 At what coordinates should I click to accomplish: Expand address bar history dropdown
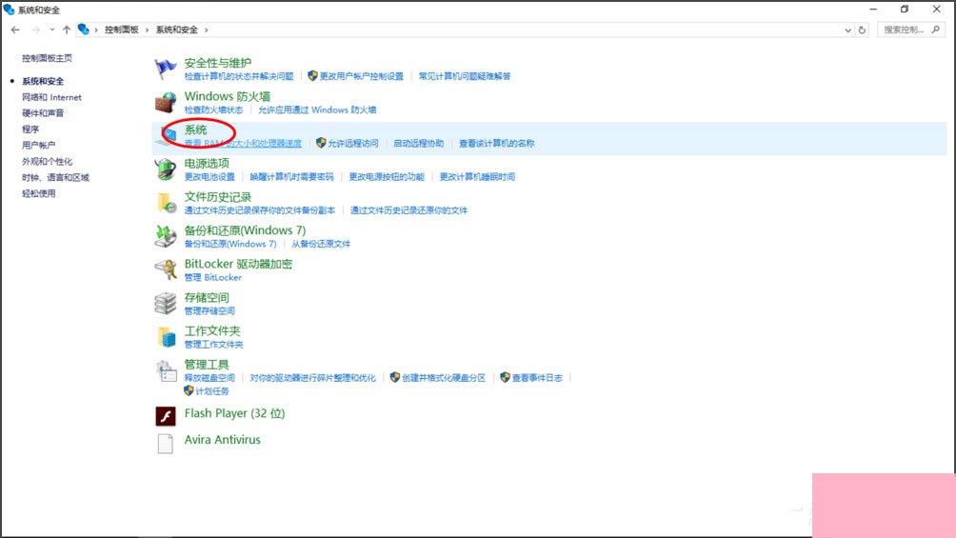847,30
